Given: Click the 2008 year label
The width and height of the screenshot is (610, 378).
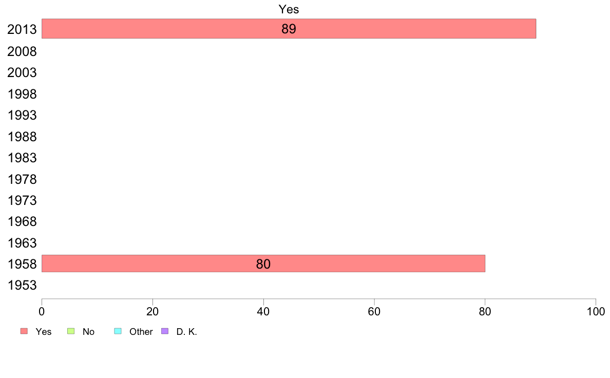Looking at the screenshot, I should (x=22, y=51).
